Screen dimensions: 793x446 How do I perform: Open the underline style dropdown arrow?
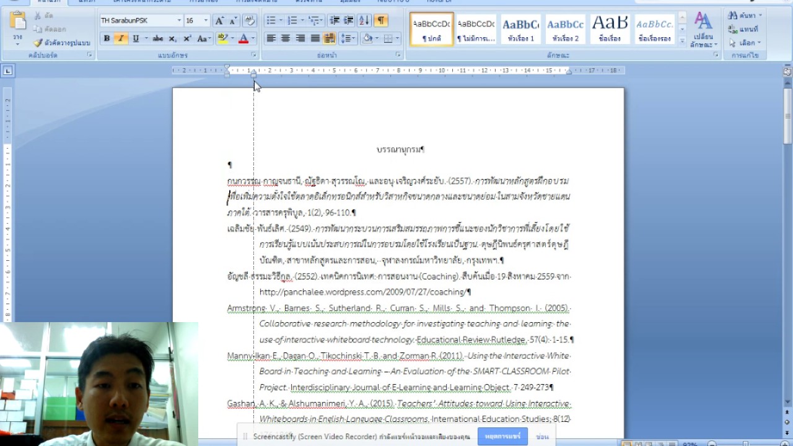[146, 38]
